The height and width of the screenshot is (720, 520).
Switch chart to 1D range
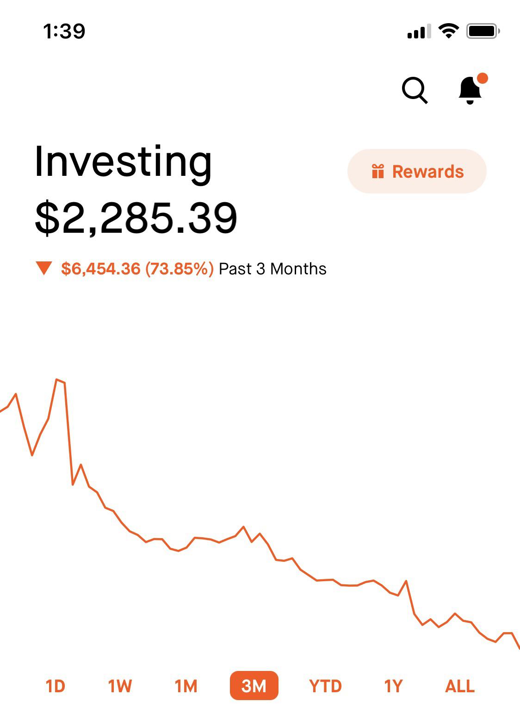click(x=55, y=686)
